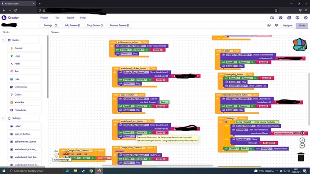The image size is (310, 174).
Task: Select Label1 in the component tree
Action: (x=25, y=126)
